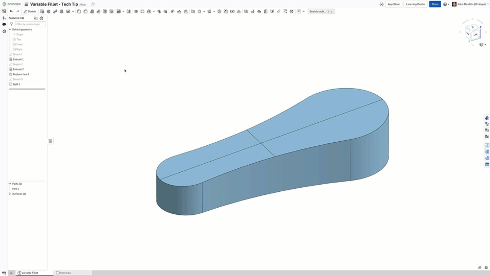Start a new Sketch from the toolbar
The height and width of the screenshot is (276, 490).
(x=30, y=11)
